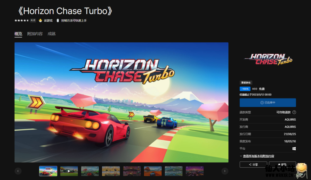Screen dimensions: 311x180
Task: Click the star rating icons under title
Action: 22,20
